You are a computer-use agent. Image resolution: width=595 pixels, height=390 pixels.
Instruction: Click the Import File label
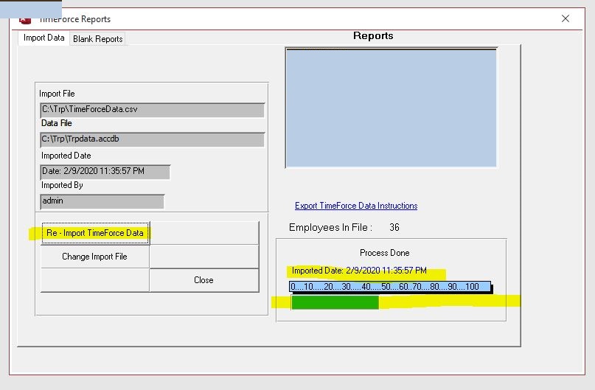(57, 94)
